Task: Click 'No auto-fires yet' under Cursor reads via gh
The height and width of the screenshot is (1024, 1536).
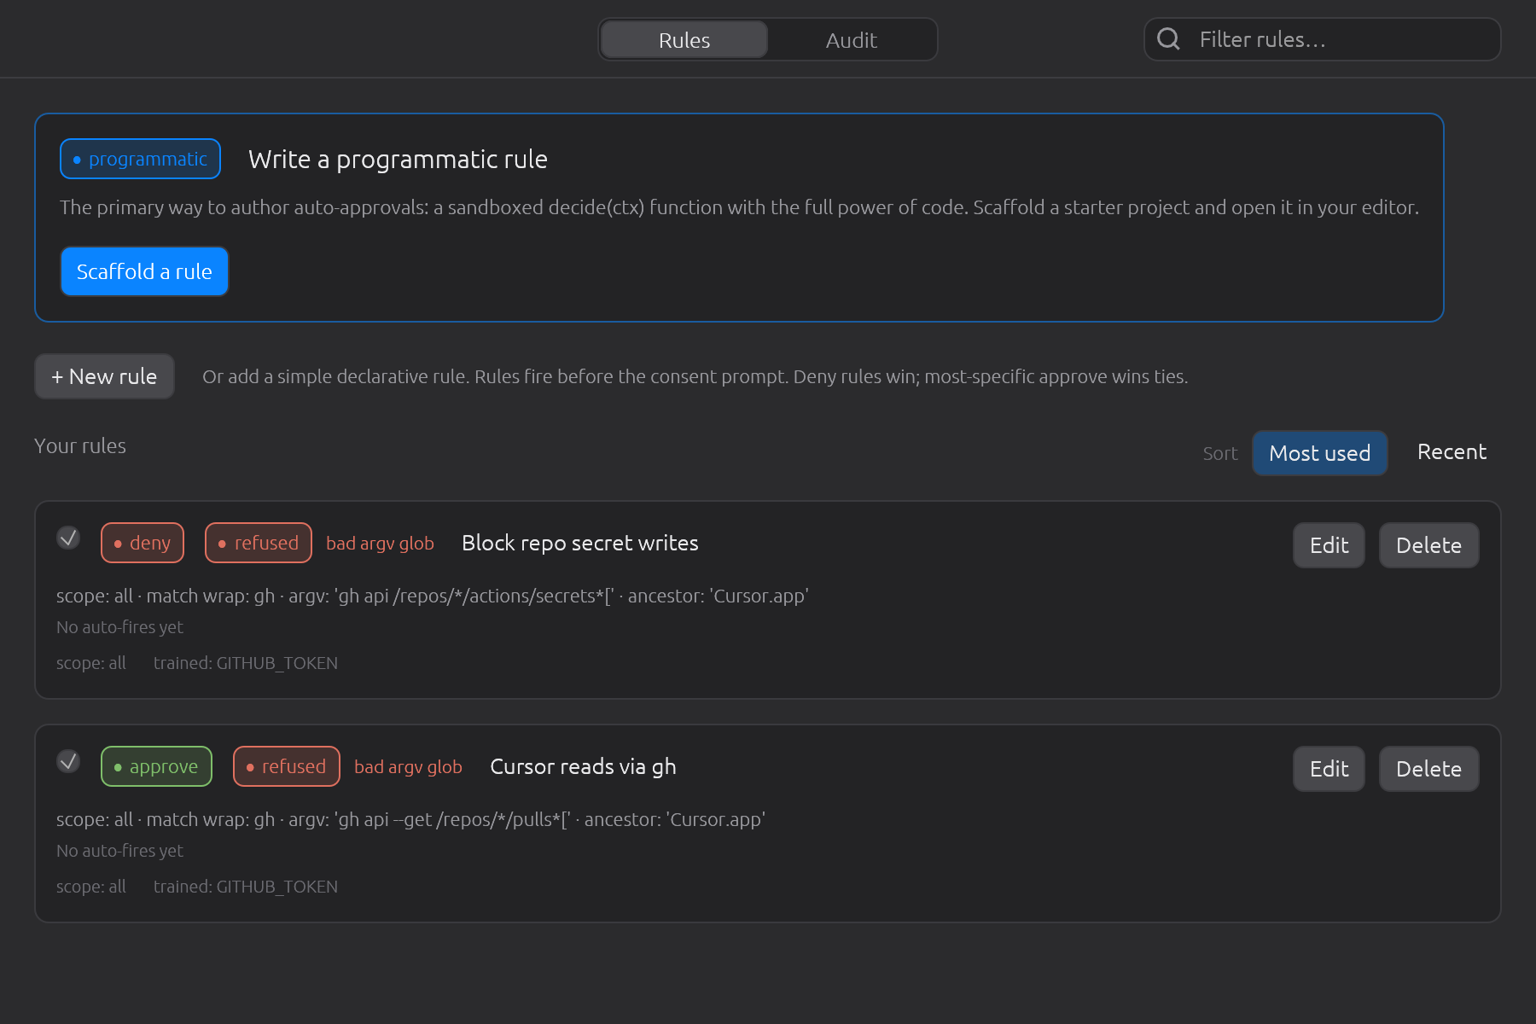Action: pyautogui.click(x=119, y=851)
